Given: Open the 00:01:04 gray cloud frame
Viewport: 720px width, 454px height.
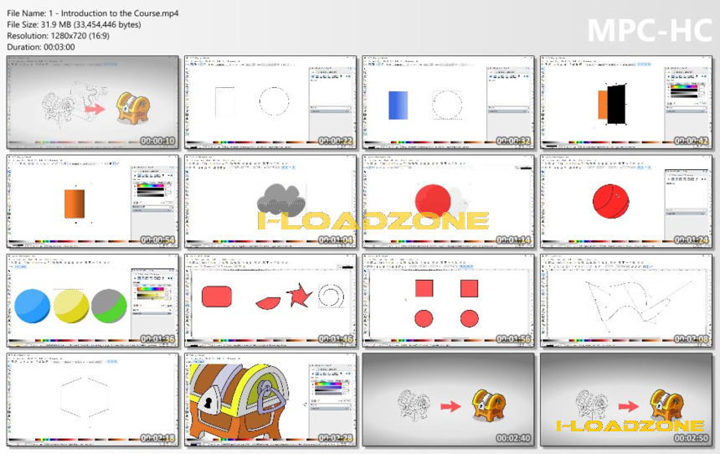Looking at the screenshot, I should tap(270, 202).
